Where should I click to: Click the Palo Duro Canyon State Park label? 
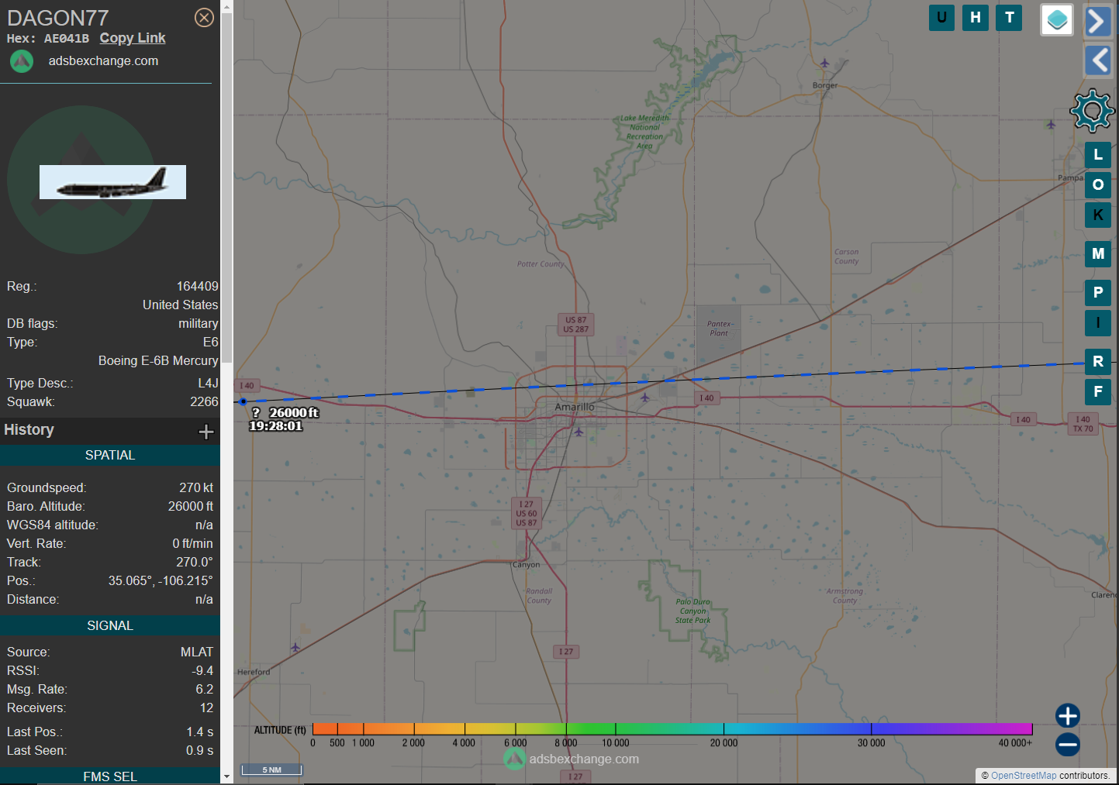click(x=692, y=611)
